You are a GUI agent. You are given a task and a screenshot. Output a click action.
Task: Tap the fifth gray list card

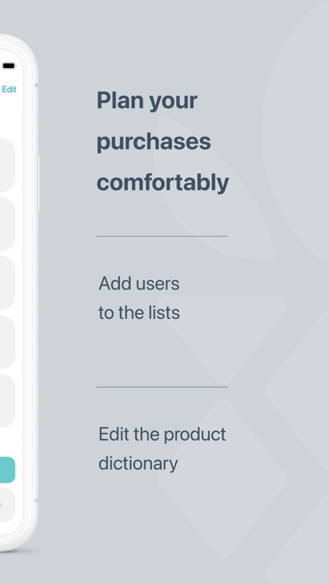coord(7,401)
